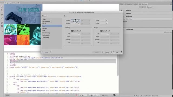173x97 pixels.
Task: Click the green Game Boy image in design view
Action: click(x=23, y=29)
